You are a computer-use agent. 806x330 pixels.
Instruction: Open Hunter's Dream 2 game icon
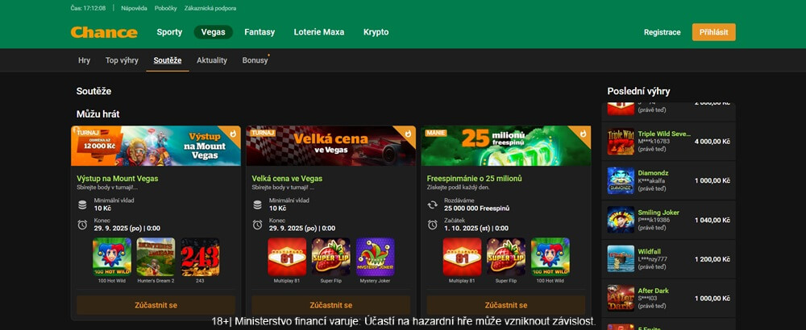coord(156,257)
